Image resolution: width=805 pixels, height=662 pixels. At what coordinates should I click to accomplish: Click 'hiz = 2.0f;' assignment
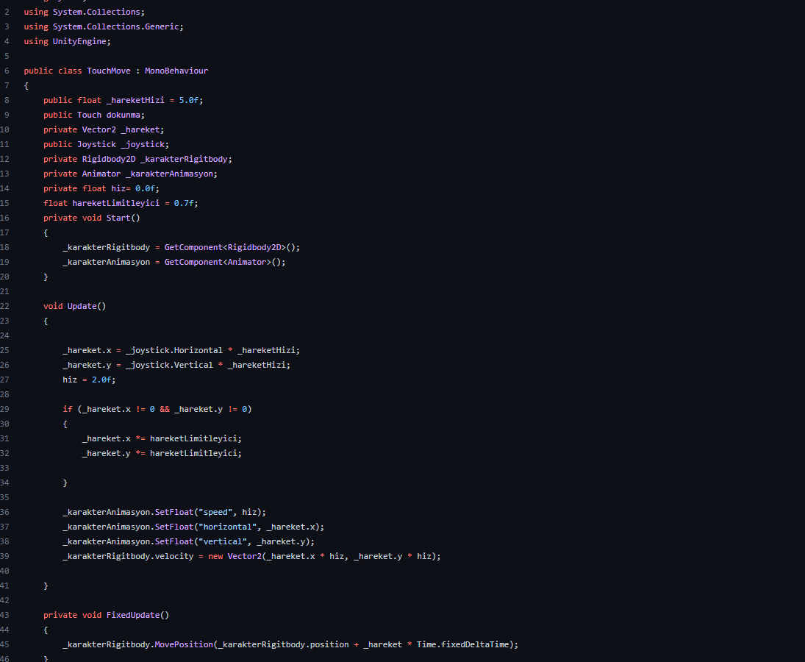pos(90,380)
